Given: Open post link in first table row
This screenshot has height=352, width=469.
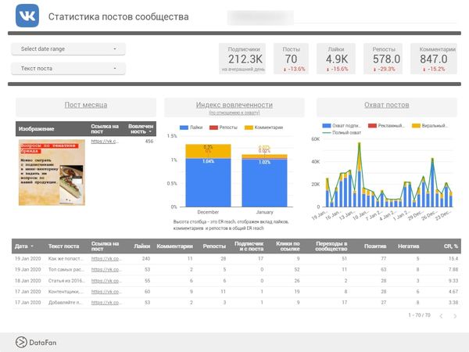Looking at the screenshot, I should pyautogui.click(x=106, y=257).
